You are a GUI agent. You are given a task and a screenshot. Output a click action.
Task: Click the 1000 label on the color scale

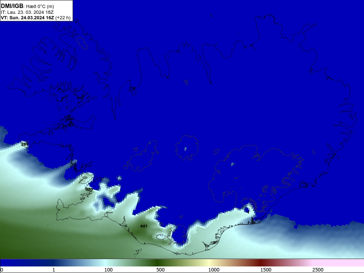pos(214,270)
